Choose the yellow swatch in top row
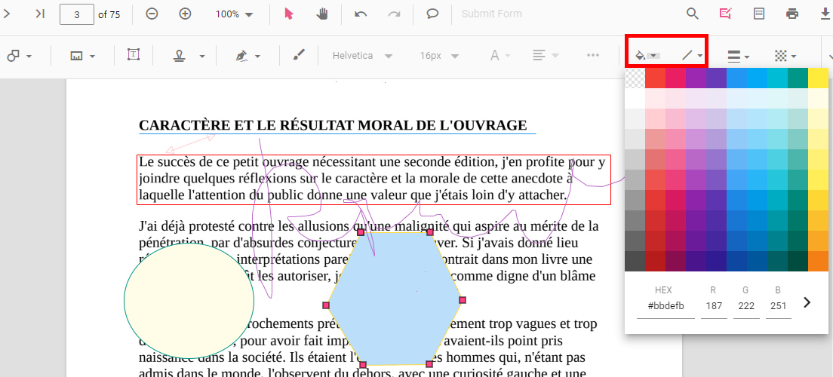This screenshot has width=833, height=377. (818, 78)
